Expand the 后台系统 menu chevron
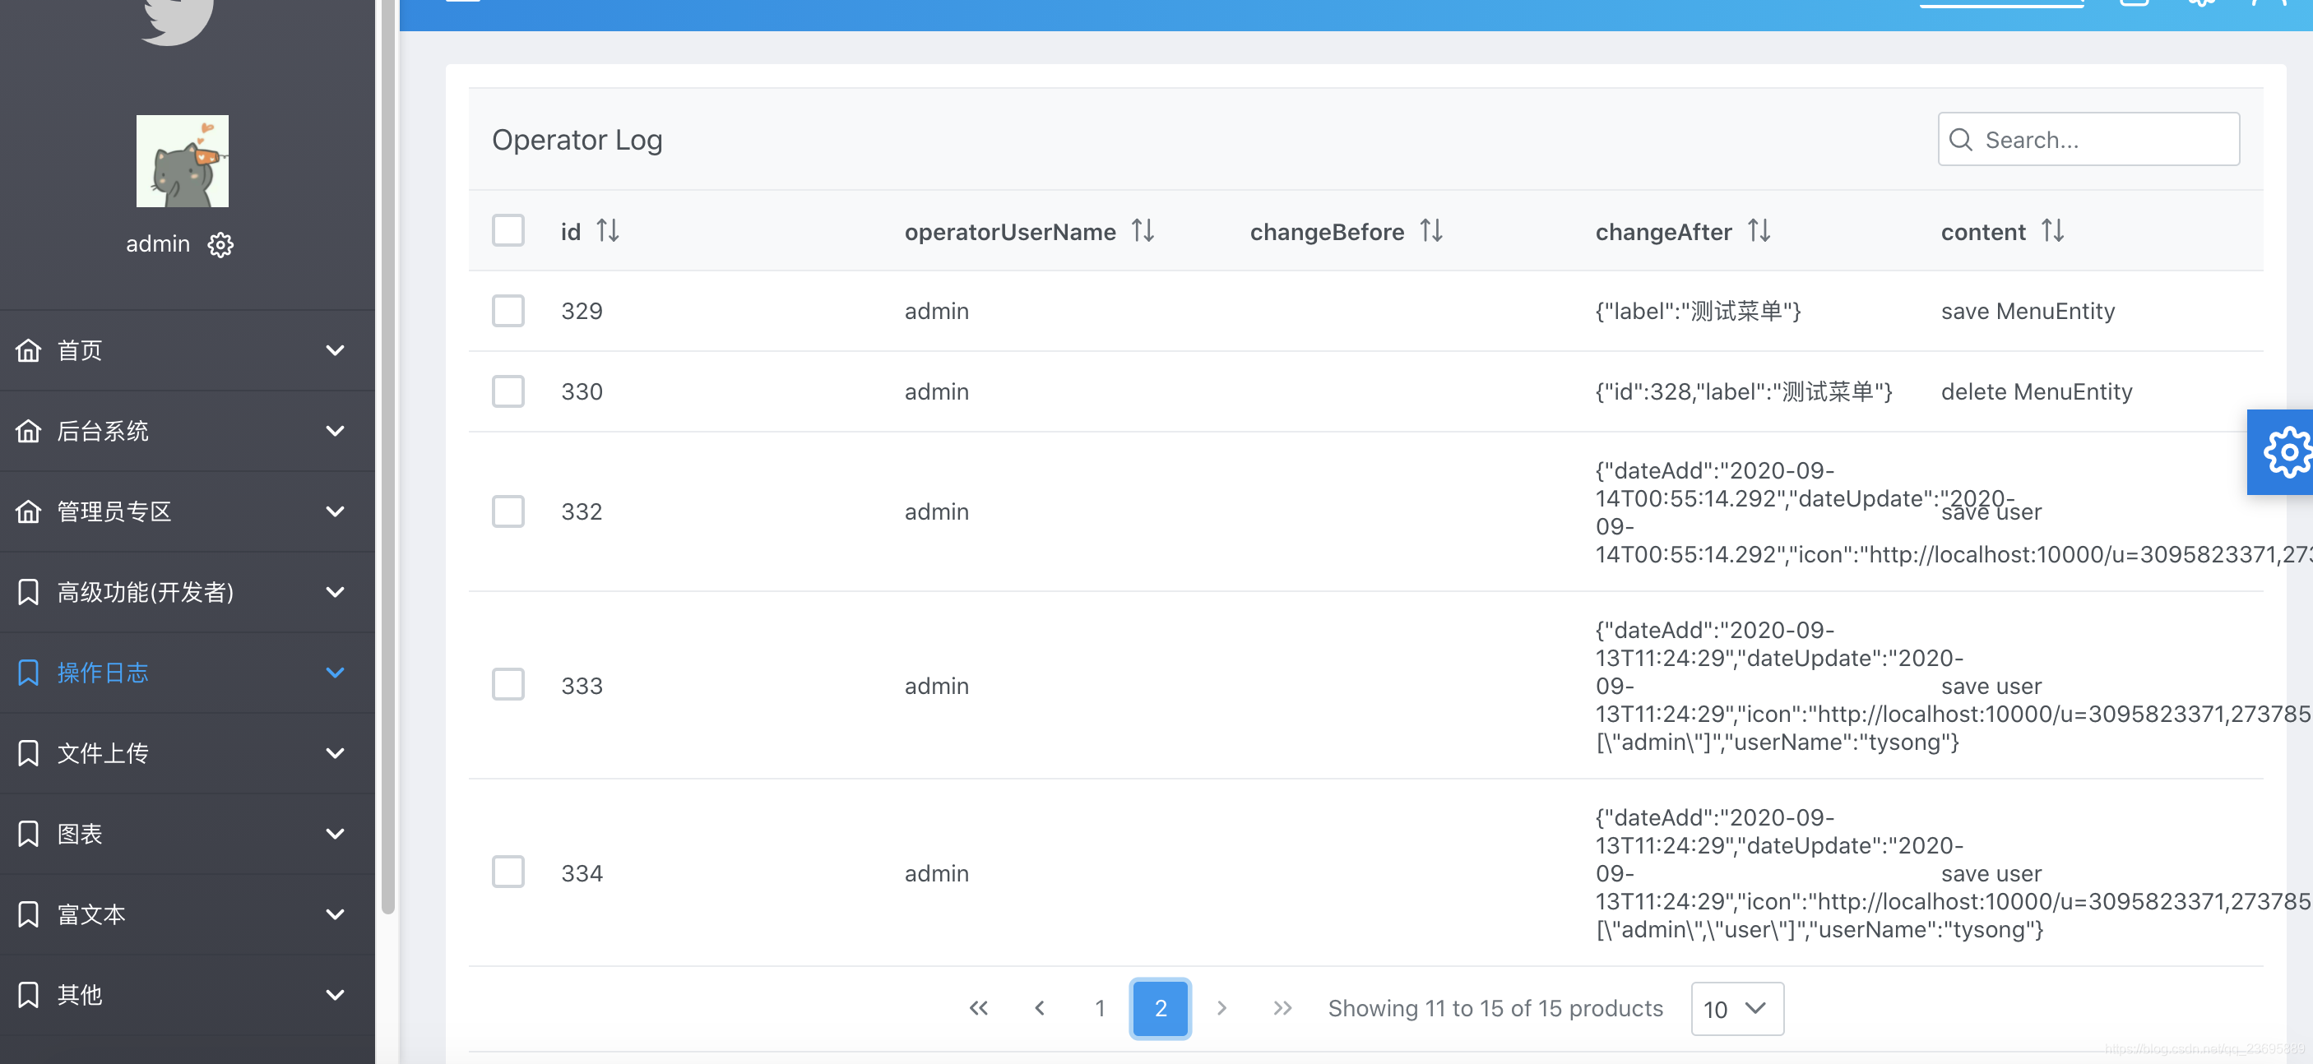The image size is (2313, 1064). (x=335, y=431)
